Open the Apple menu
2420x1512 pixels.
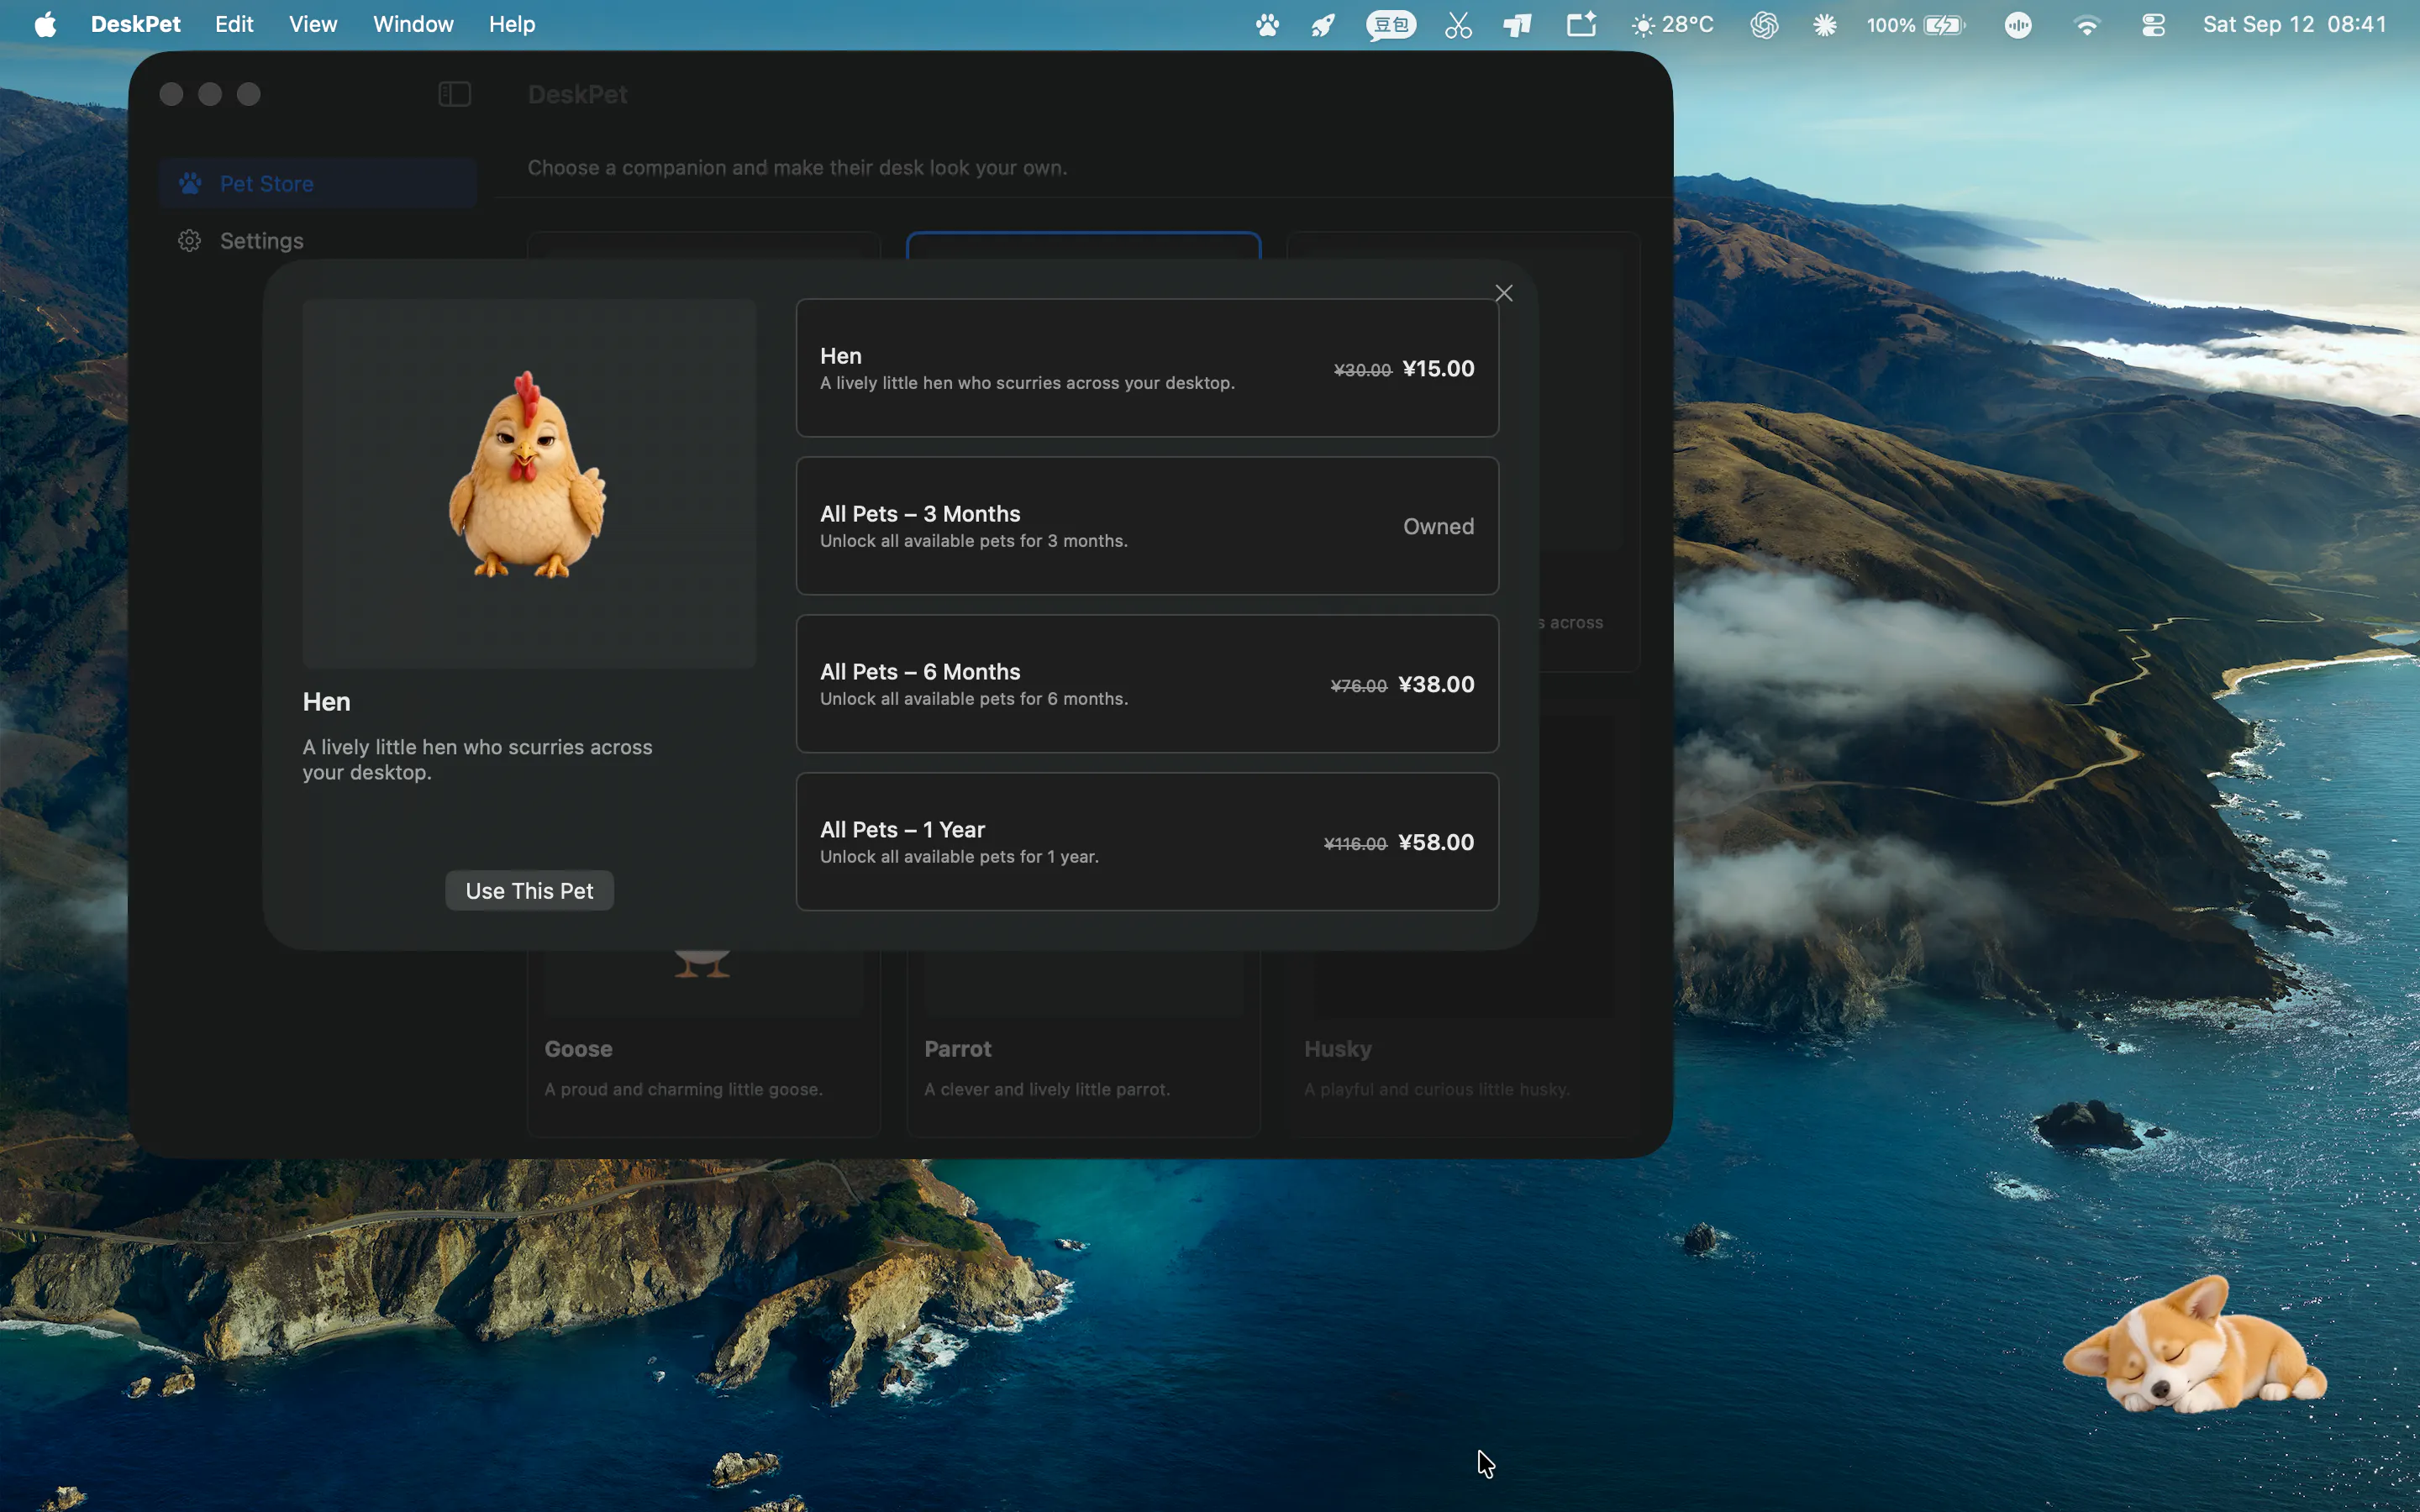point(45,24)
